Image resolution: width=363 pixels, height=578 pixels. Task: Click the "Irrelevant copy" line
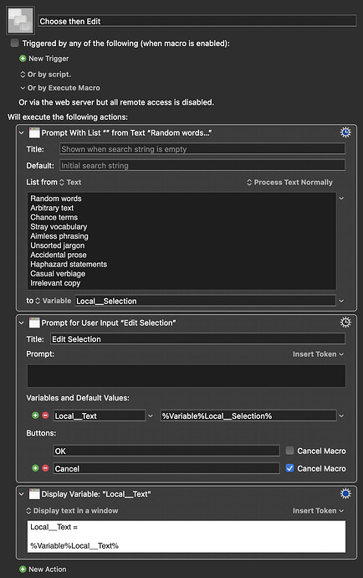click(55, 283)
